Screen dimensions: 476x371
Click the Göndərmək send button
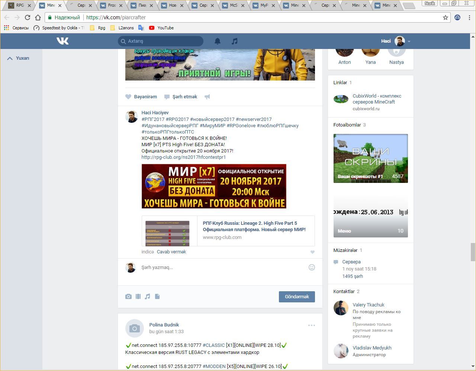(x=297, y=296)
